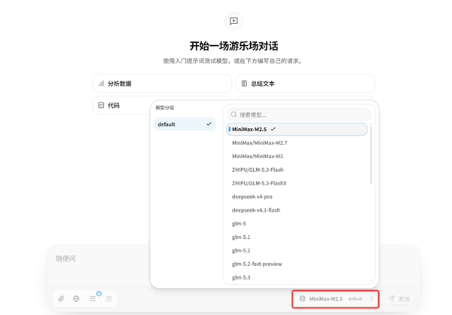Pick ZHIPU/GLM-5.3-Flash model
This screenshot has height=315, width=452.
297,170
